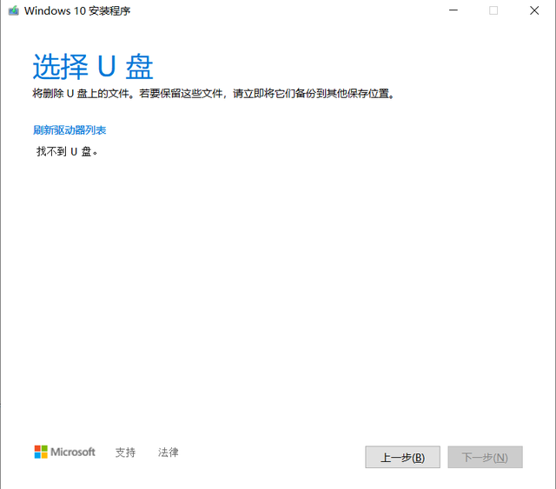Click the 刷新驱动器列表 link
556x489 pixels.
tap(69, 130)
